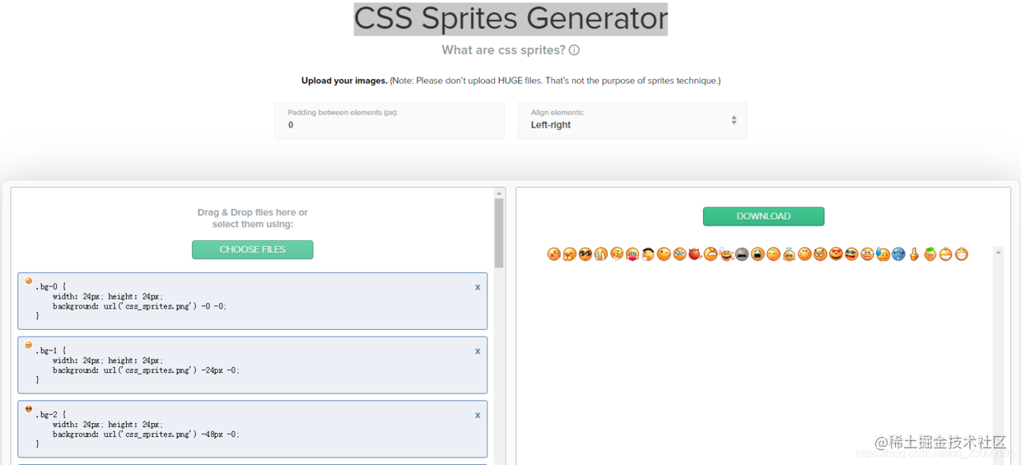Click the CHOOSE FILES button
1021x465 pixels.
(253, 249)
